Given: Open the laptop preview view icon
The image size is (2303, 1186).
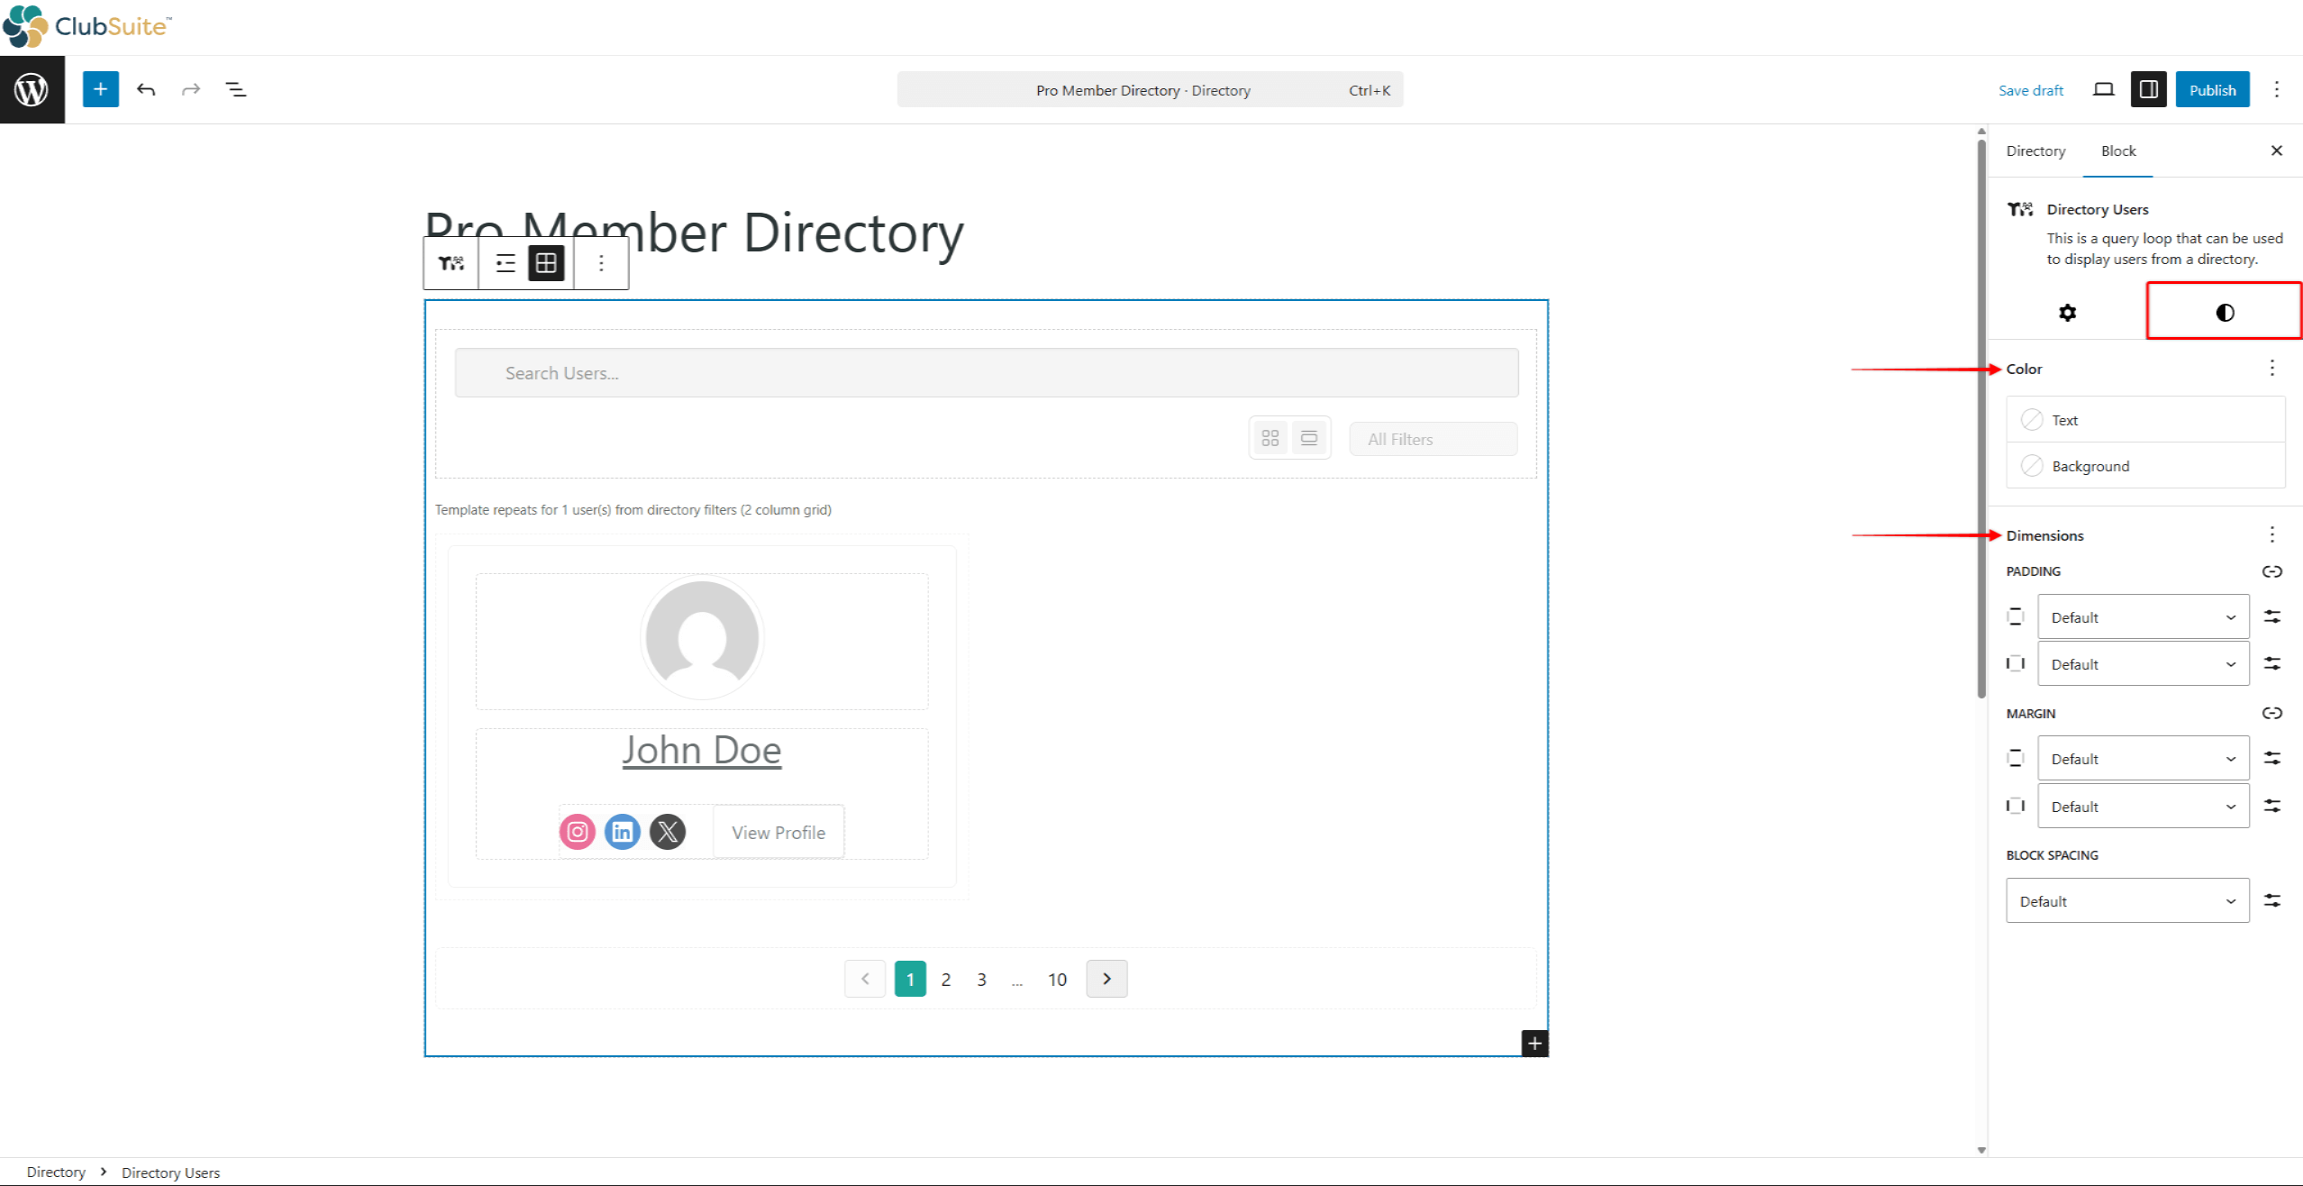Looking at the screenshot, I should pos(2103,89).
